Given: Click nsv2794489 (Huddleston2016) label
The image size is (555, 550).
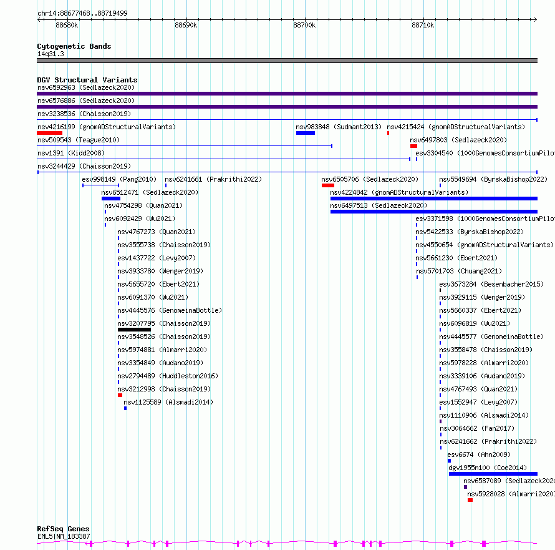Looking at the screenshot, I should tap(168, 376).
